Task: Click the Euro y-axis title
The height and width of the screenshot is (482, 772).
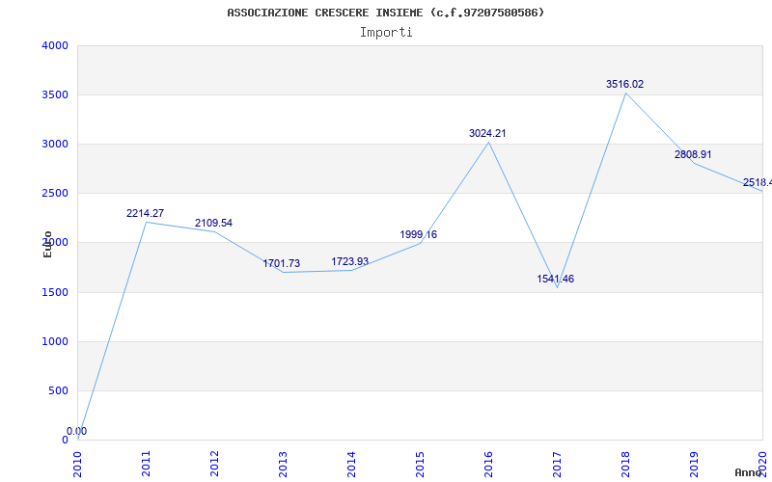Action: coord(47,244)
